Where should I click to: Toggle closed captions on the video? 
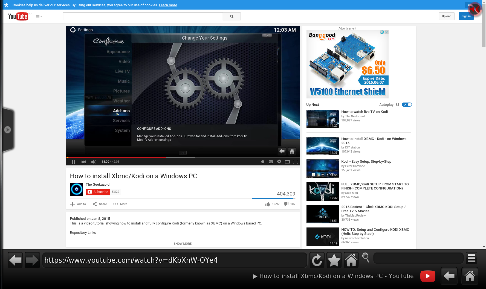tap(271, 162)
